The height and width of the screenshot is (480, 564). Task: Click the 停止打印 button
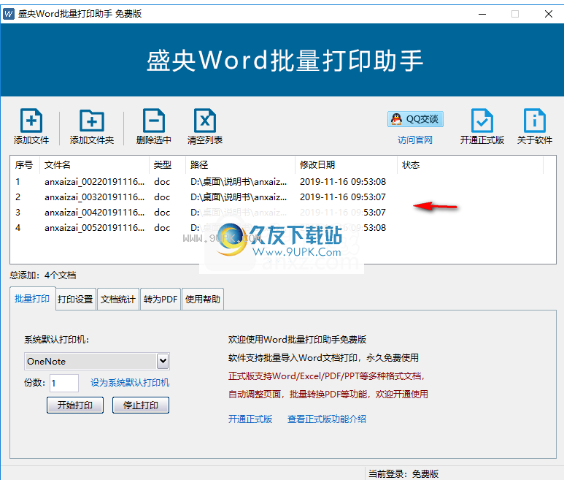click(141, 405)
